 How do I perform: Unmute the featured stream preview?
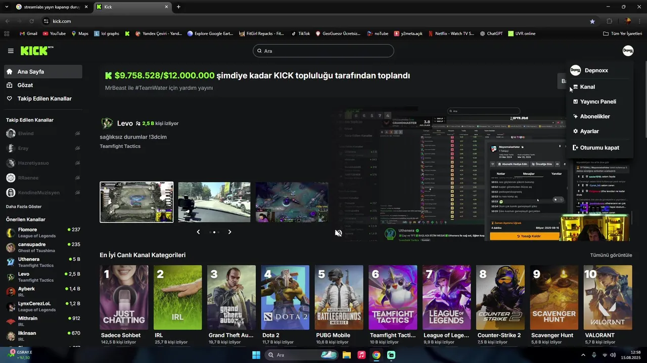339,233
